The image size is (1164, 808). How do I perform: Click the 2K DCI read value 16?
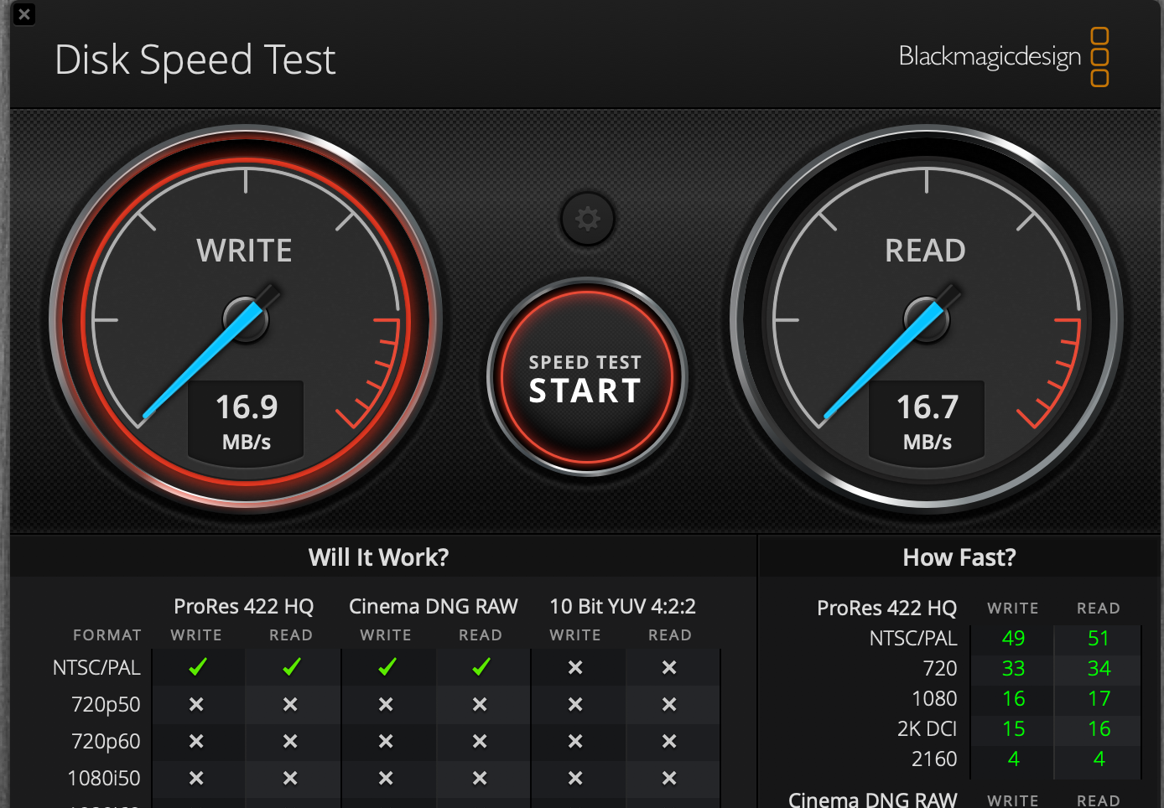(1099, 729)
